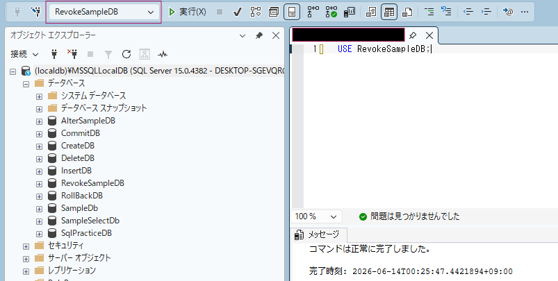Display the estimated execution plan icon
Viewport: 558px width, 281px height.
point(256,12)
